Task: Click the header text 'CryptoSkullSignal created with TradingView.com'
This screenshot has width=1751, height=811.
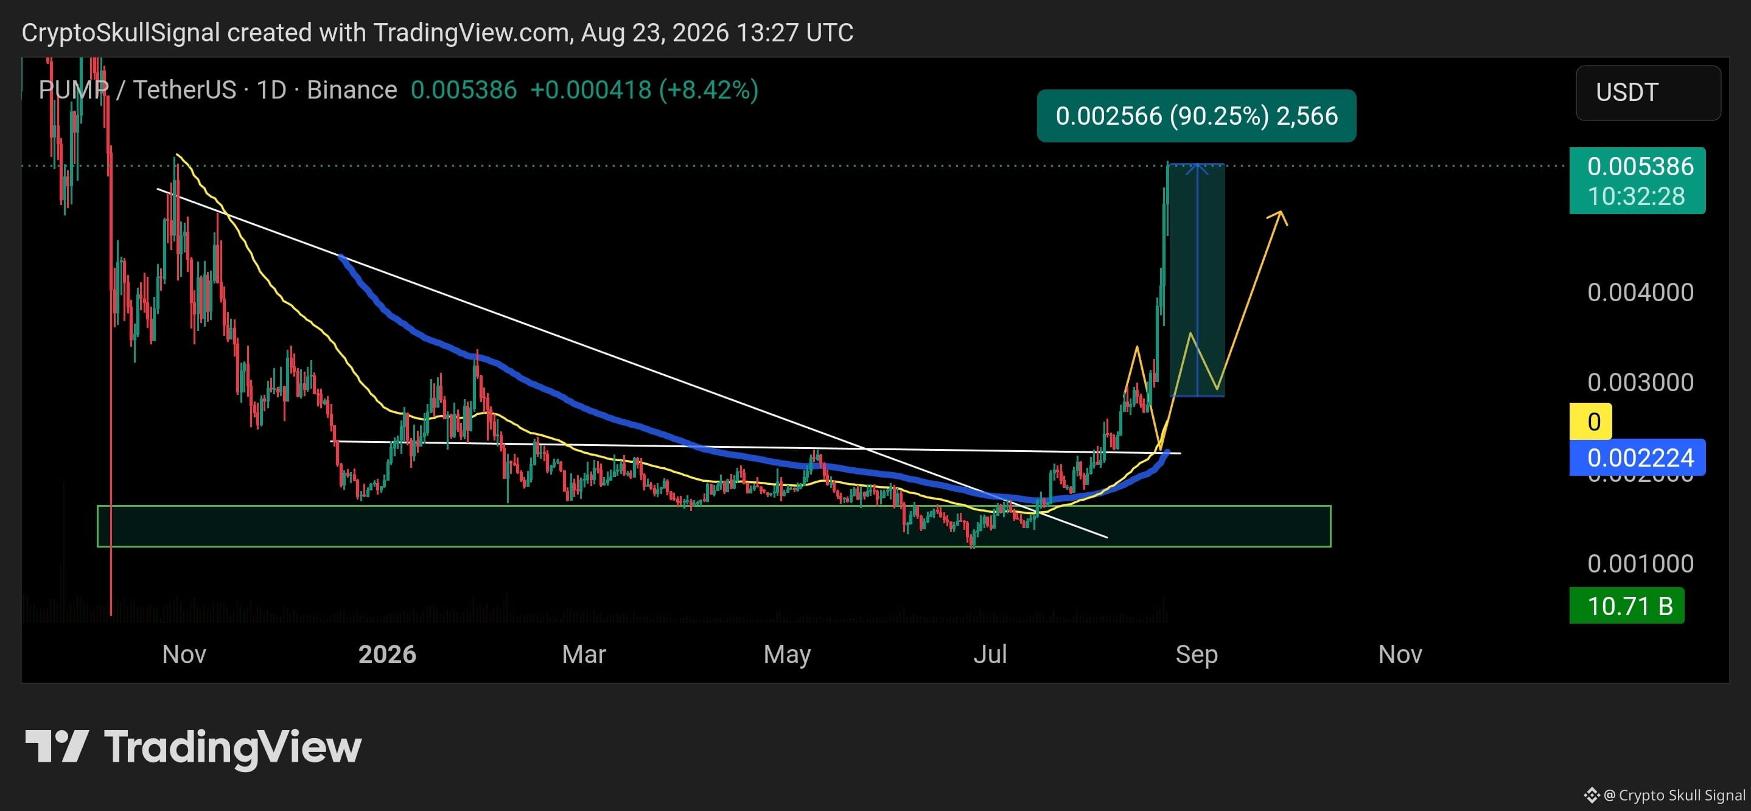Action: [x=296, y=33]
